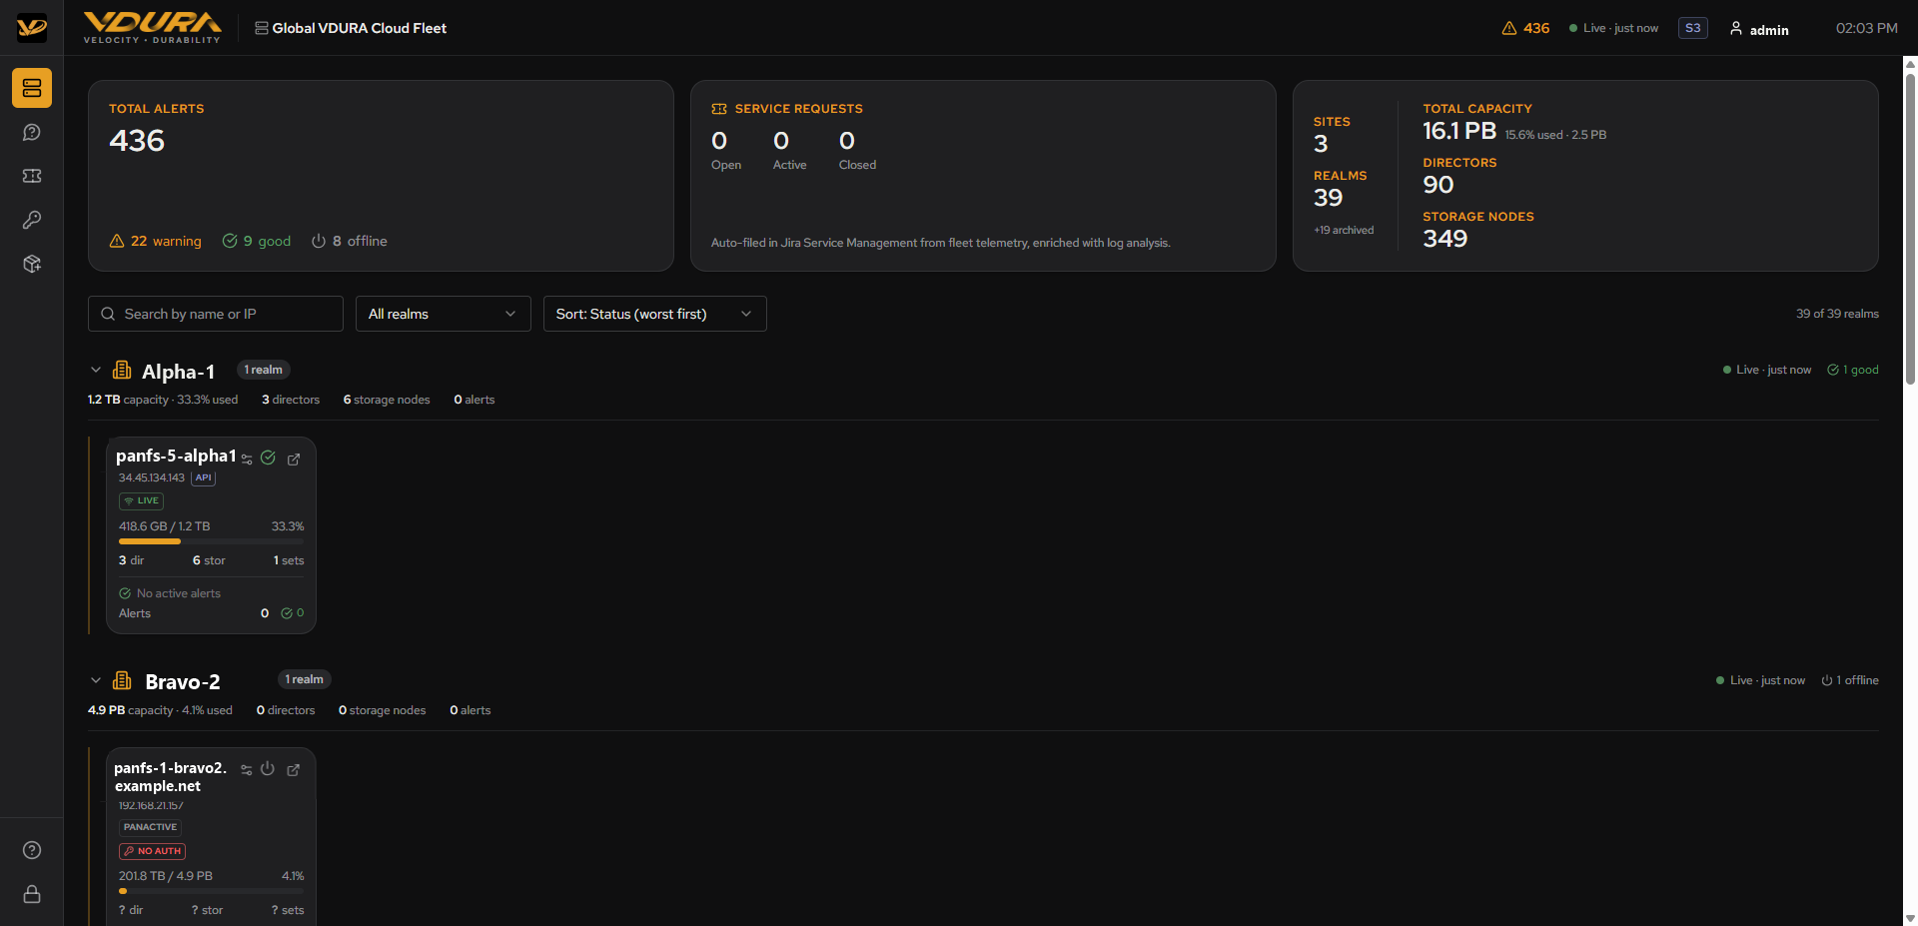The width and height of the screenshot is (1918, 926).
Task: Click the NO AUTH badge on panfs-1-bravo2
Action: (x=152, y=851)
